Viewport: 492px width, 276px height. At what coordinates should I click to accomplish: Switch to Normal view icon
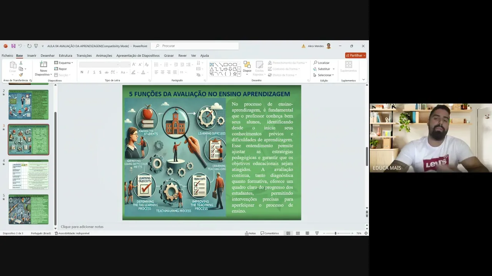[288, 233]
